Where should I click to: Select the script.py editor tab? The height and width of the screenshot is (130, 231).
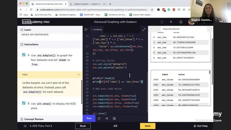coord(97,30)
